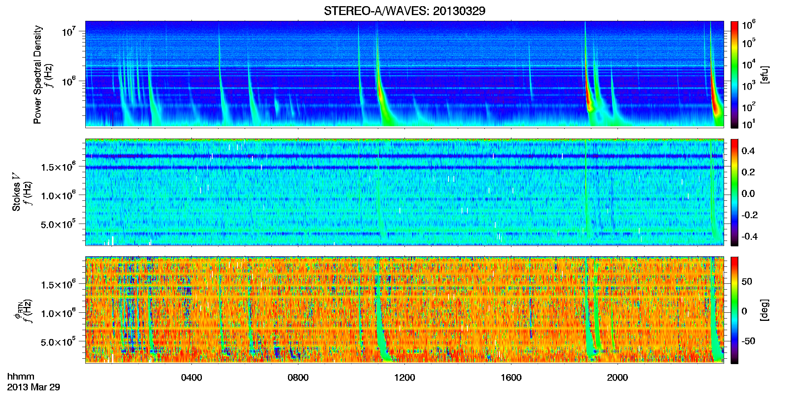Select the 1600 time tick label
Image resolution: width=809 pixels, height=417 pixels.
[511, 378]
